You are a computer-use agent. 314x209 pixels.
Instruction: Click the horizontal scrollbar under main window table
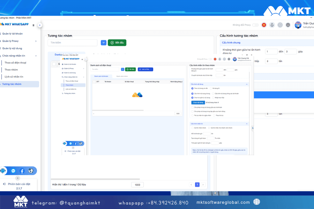click(95, 179)
